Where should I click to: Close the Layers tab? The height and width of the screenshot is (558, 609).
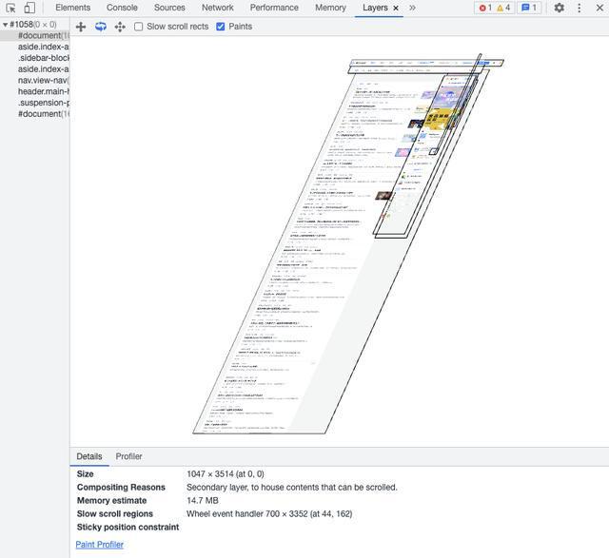click(x=396, y=9)
